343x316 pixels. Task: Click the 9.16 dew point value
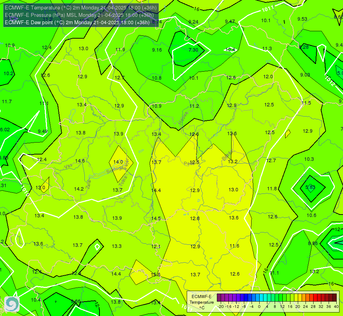click(x=157, y=50)
